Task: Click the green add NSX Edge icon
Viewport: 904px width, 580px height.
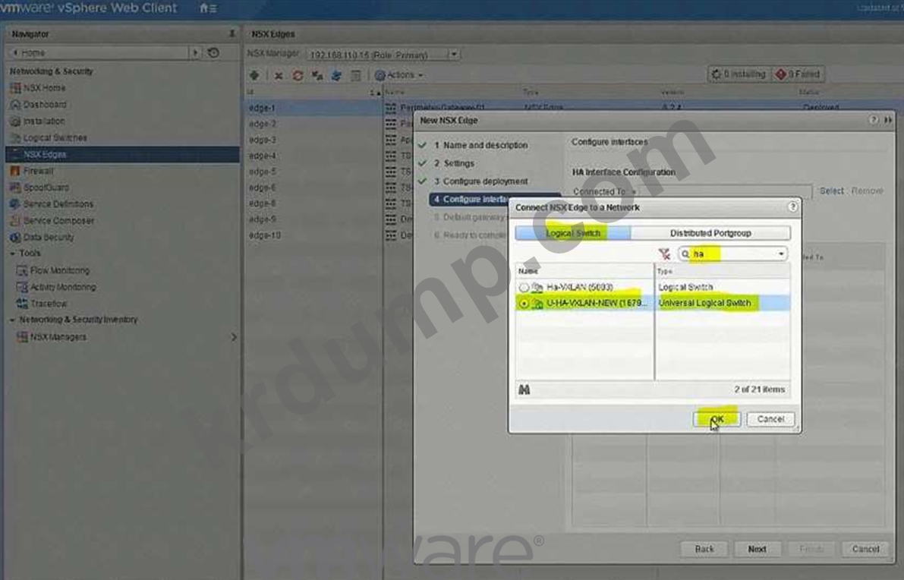Action: (254, 75)
